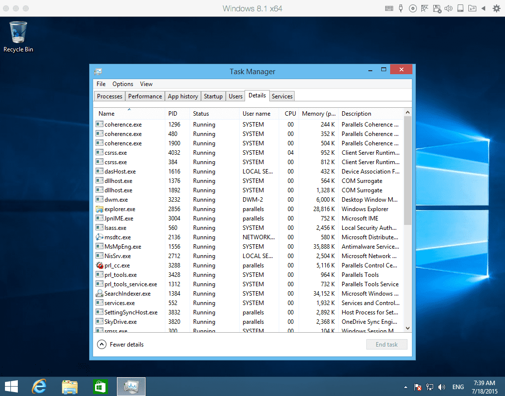The image size is (505, 396).
Task: Open File Explorer from the taskbar
Action: pyautogui.click(x=70, y=387)
